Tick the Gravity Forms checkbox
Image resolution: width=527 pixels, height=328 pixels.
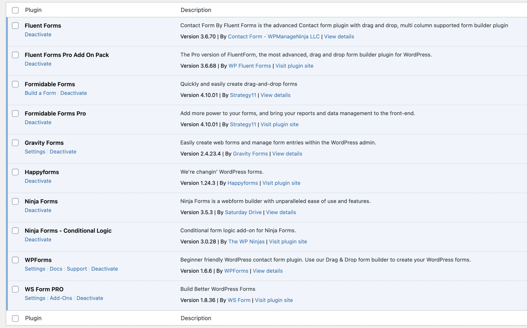(15, 143)
